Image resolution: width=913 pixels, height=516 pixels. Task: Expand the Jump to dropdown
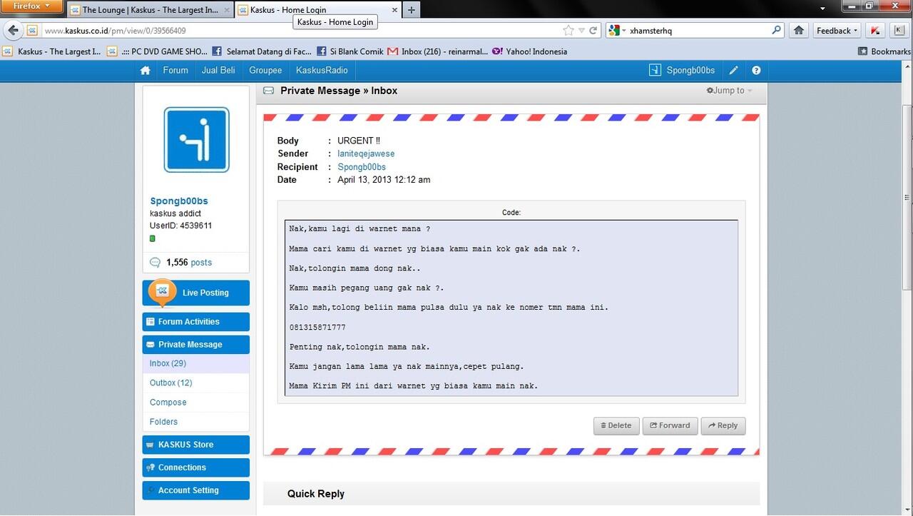729,91
